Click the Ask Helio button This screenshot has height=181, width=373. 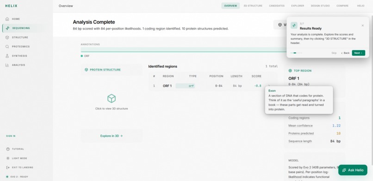pyautogui.click(x=353, y=170)
